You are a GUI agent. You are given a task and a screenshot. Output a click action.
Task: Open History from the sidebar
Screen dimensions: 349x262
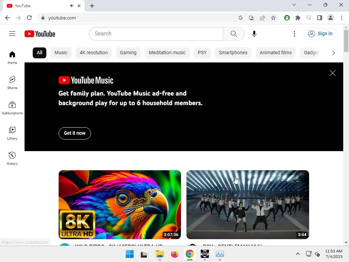point(12,158)
